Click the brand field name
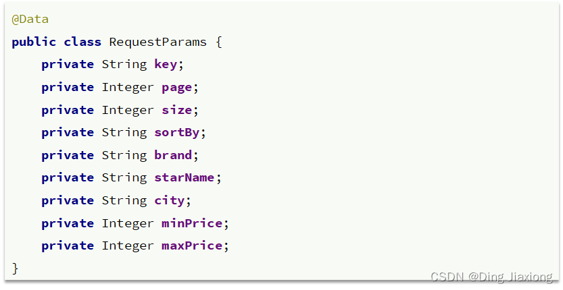The height and width of the screenshot is (290, 563). (173, 155)
